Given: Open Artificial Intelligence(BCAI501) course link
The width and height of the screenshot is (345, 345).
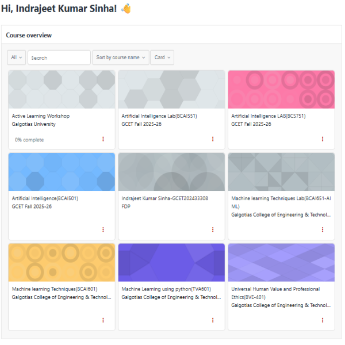Looking at the screenshot, I should [x=45, y=198].
